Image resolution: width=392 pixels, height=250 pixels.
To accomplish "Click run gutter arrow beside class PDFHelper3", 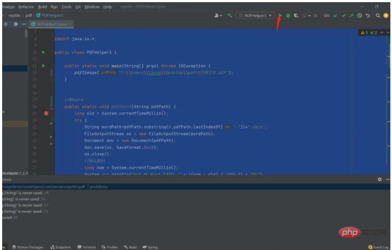I will 44,52.
